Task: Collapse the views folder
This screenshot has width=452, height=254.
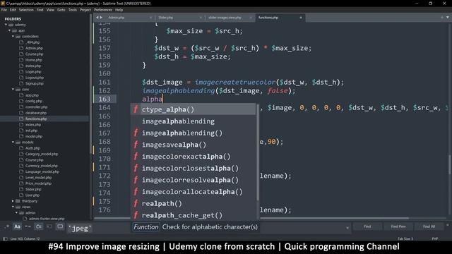Action: point(13,207)
